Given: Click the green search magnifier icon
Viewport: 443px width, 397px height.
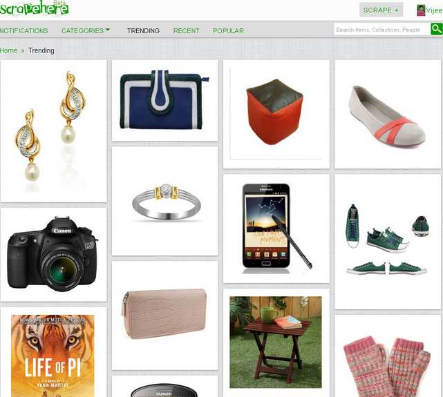Looking at the screenshot, I should coord(437,30).
